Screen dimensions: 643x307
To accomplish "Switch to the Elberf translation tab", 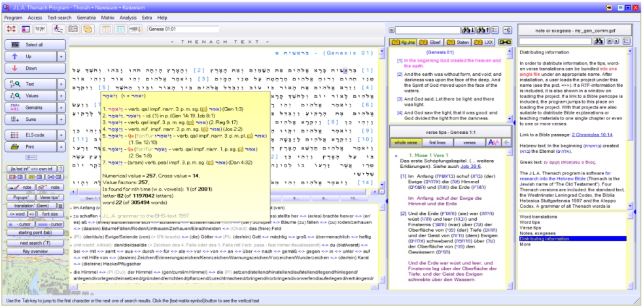I will coord(430,42).
